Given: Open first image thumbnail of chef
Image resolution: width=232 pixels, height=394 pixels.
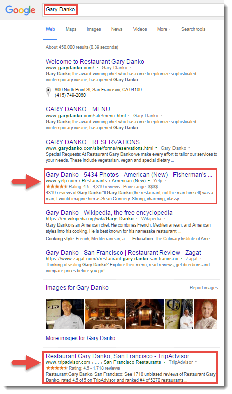Looking at the screenshot, I should tap(65, 314).
